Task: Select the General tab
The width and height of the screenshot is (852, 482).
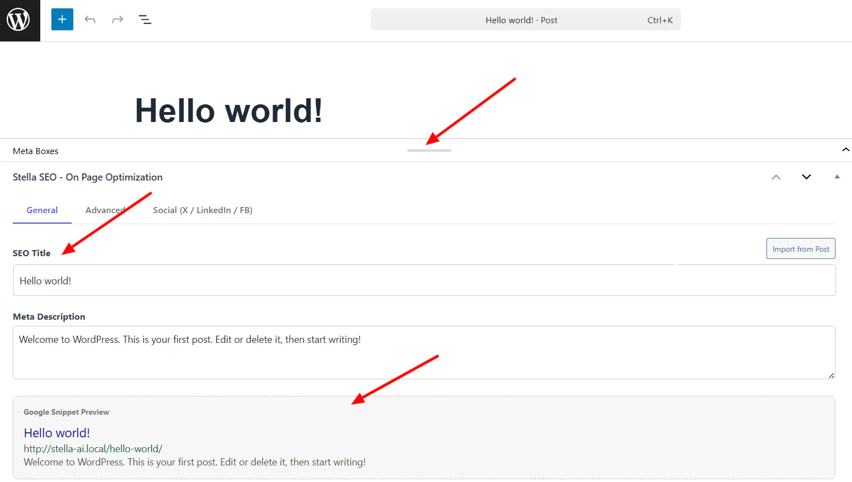Action: pyautogui.click(x=42, y=210)
